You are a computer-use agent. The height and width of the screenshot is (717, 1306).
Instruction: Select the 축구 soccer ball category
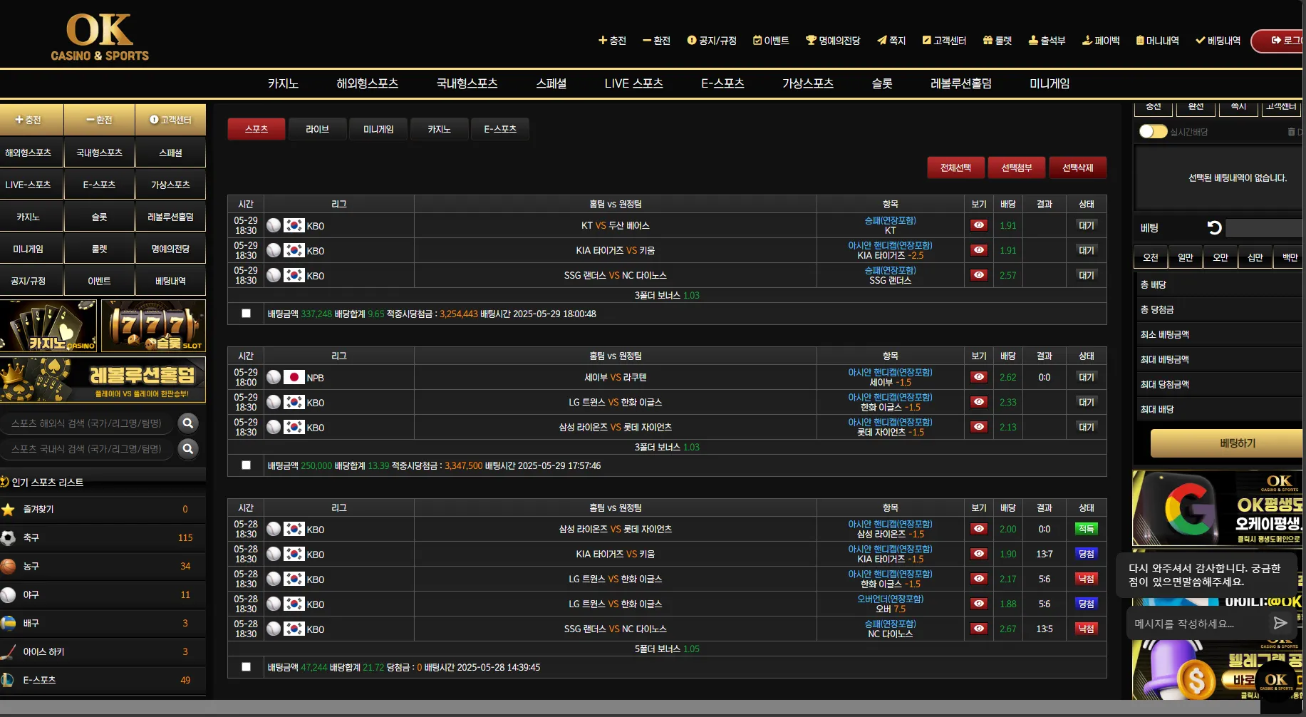(x=103, y=538)
